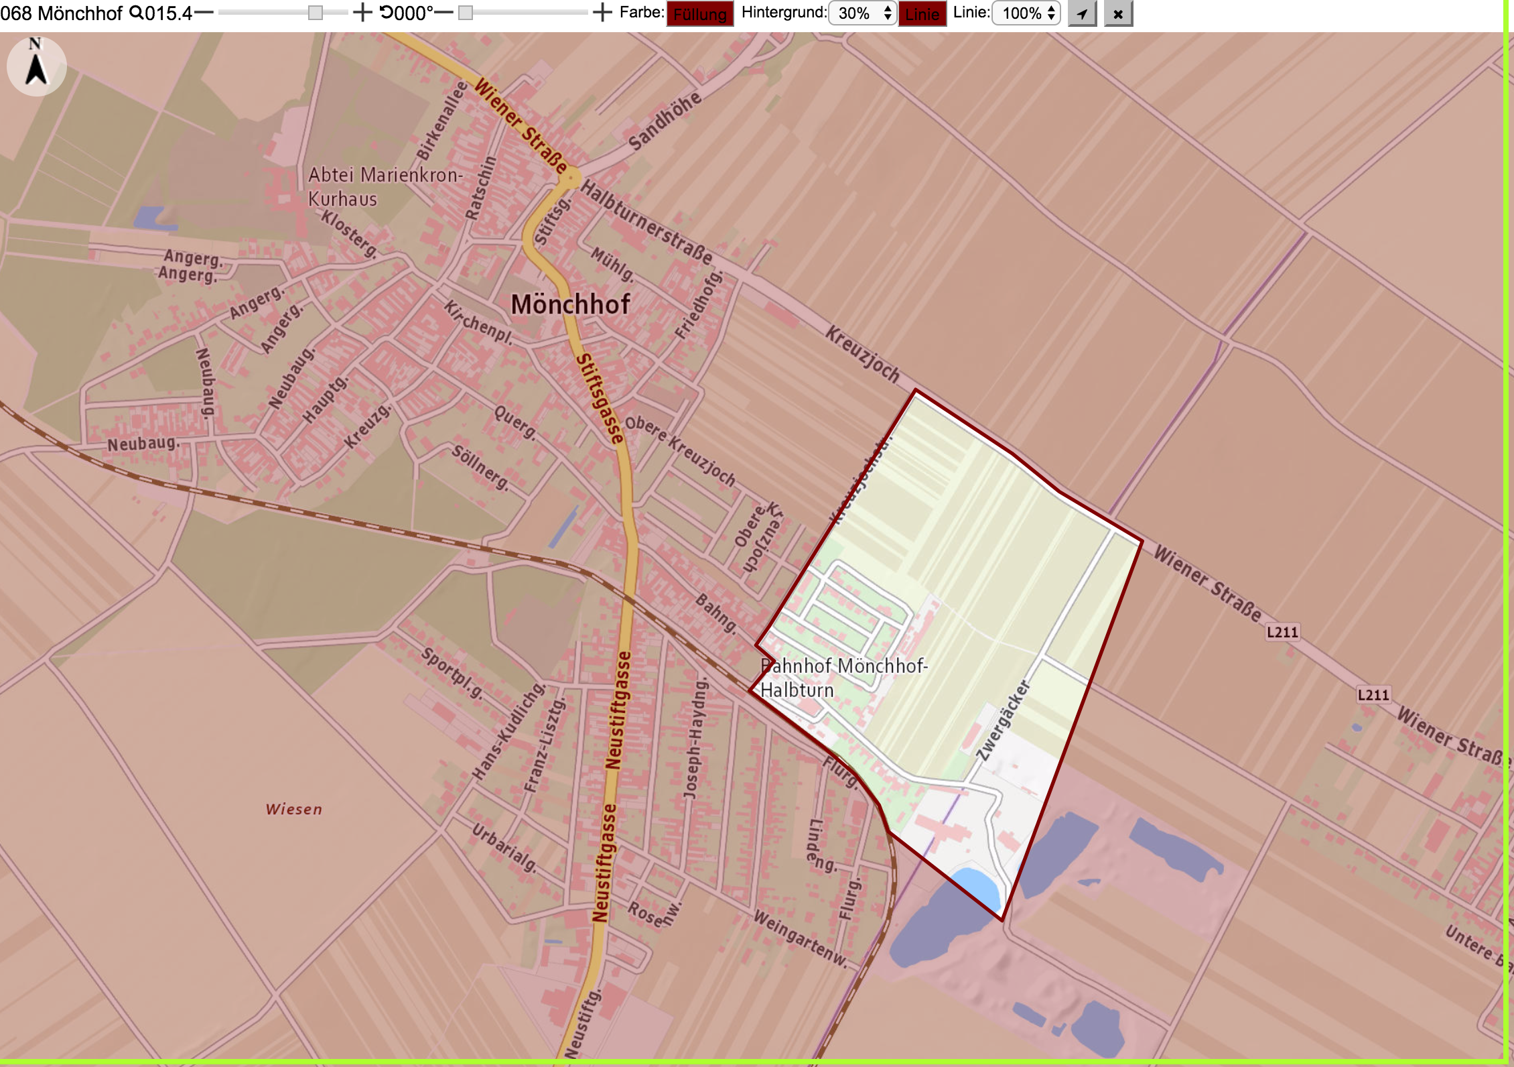Open the Linie color picker
This screenshot has width=1514, height=1067.
(922, 13)
